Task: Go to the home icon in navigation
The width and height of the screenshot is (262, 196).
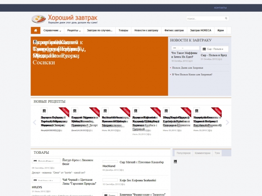Action: [x=36, y=30]
